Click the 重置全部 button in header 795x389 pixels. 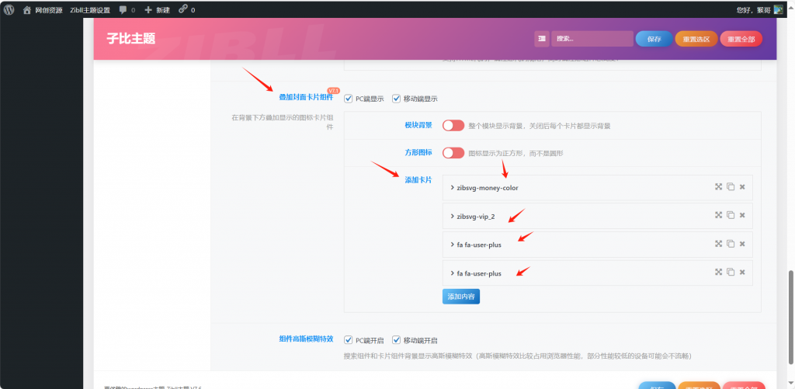pos(741,39)
